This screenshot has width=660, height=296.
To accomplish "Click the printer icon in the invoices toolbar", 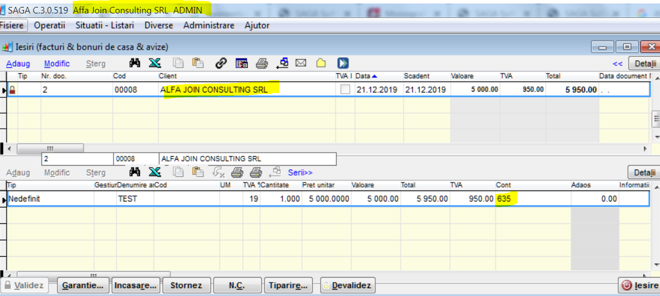I will click(x=262, y=63).
